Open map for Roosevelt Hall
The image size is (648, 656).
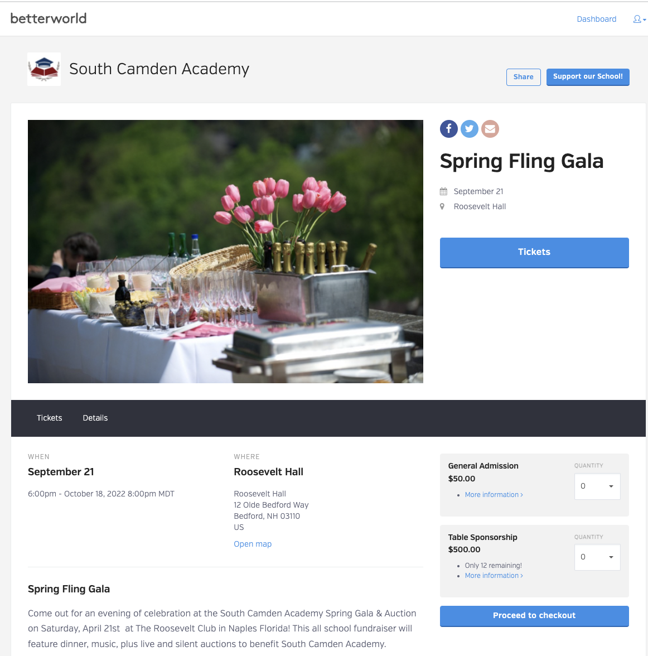(253, 544)
